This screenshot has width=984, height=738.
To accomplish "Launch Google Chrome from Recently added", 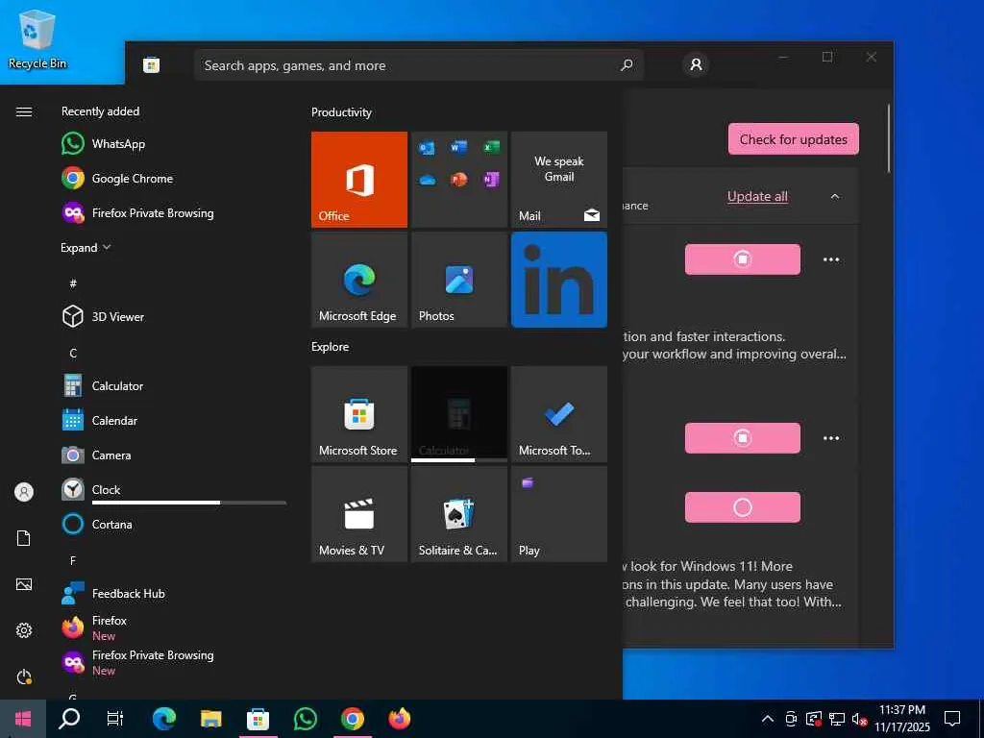I will 173,178.
